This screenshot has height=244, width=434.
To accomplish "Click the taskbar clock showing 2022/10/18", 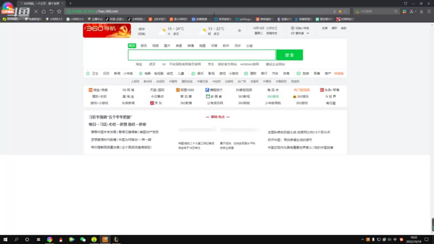I will (x=413, y=240).
